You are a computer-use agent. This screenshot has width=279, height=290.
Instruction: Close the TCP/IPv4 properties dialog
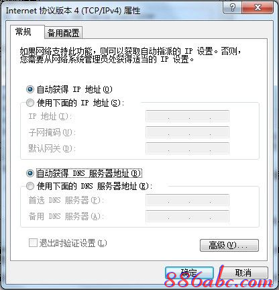point(258,8)
